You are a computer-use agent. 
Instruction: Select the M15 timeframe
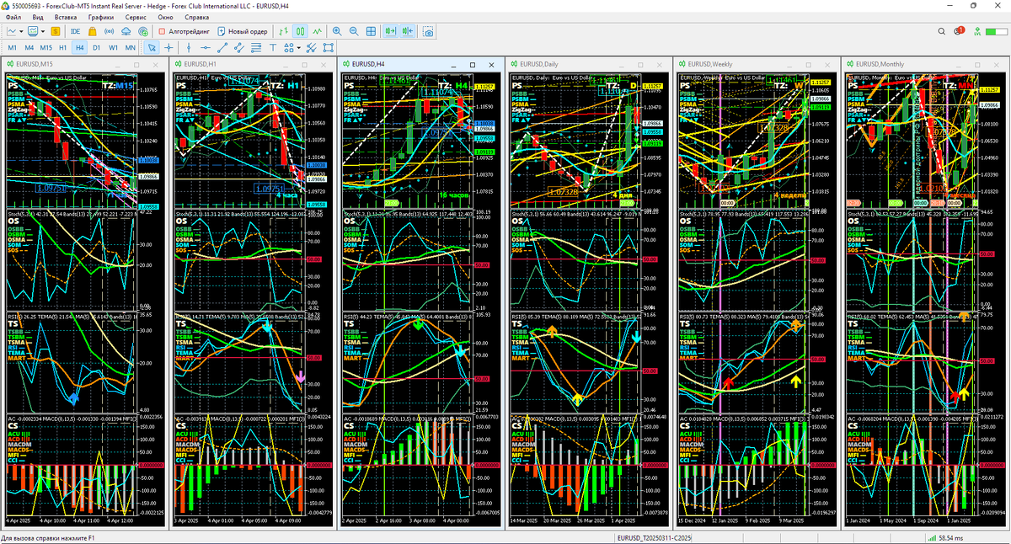click(x=45, y=48)
